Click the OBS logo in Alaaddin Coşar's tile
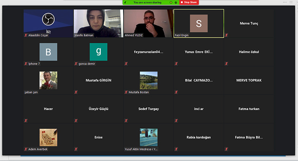 click(x=48, y=19)
